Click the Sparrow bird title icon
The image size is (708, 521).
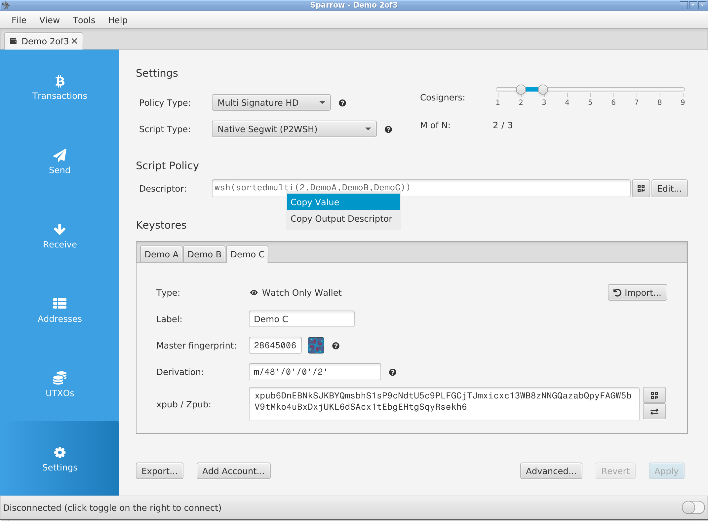coord(6,5)
